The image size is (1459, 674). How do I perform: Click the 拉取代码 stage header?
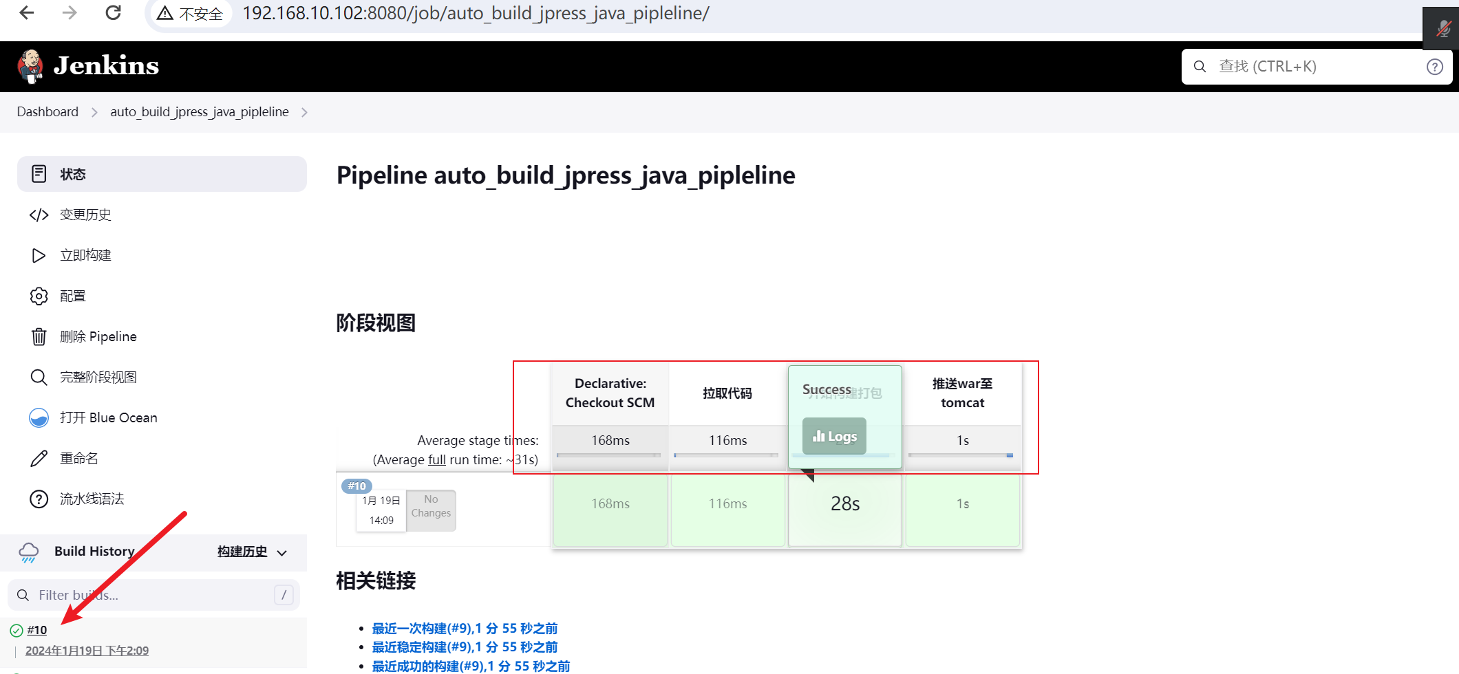click(x=727, y=393)
